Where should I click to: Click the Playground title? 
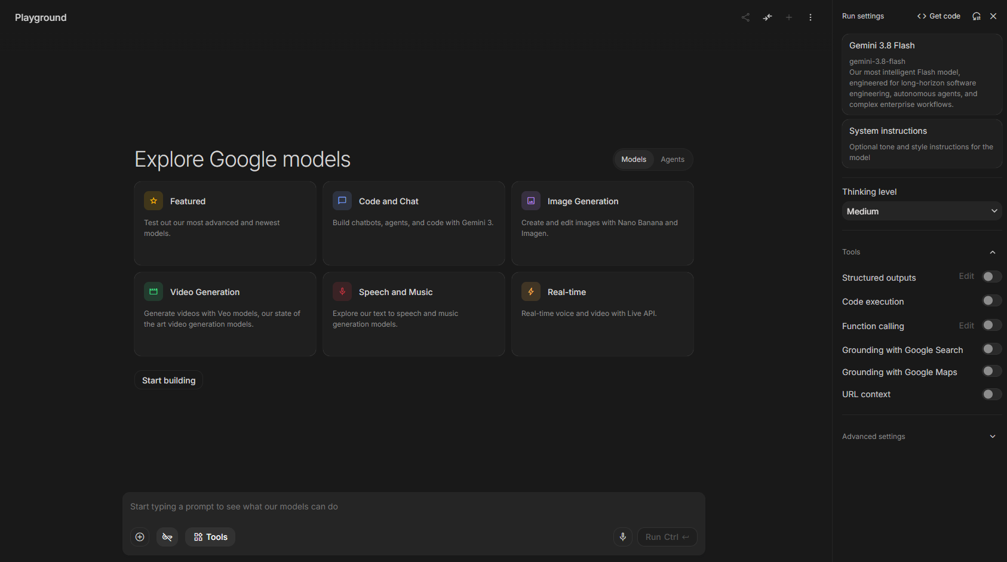(41, 17)
